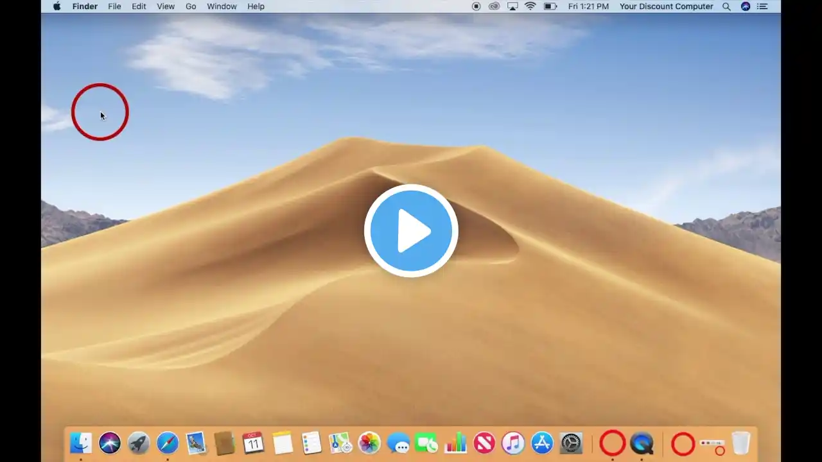Launch Siri from the Dock
822x462 pixels.
point(110,443)
